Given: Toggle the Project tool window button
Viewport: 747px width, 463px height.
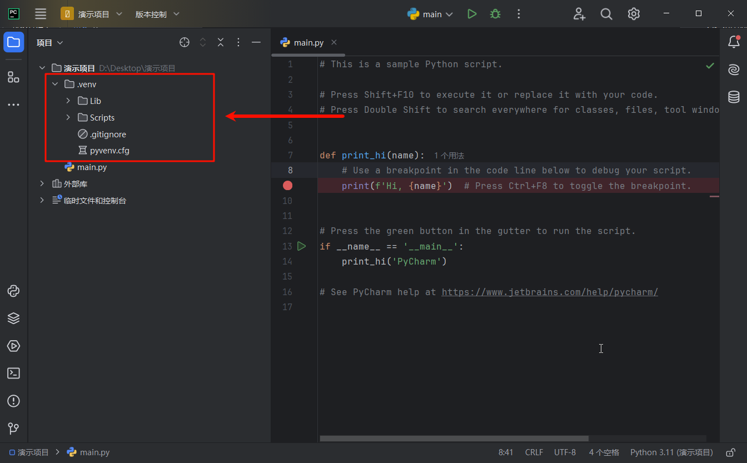Looking at the screenshot, I should pyautogui.click(x=13, y=42).
